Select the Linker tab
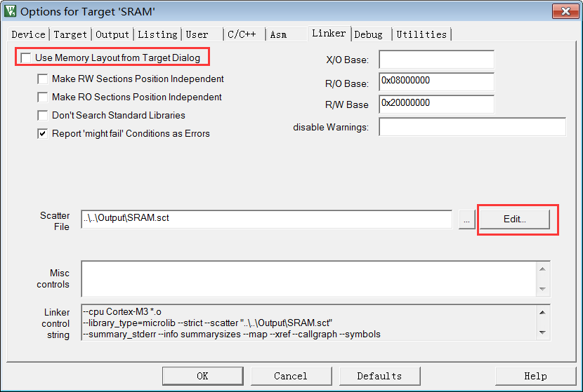Viewport: 583px width, 392px height. coord(329,34)
